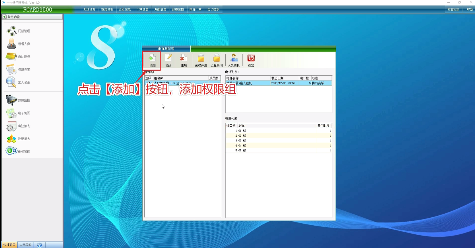The height and width of the screenshot is (248, 475).
Task: Click the 添加 (Add) toolbar icon
Action: pyautogui.click(x=152, y=58)
